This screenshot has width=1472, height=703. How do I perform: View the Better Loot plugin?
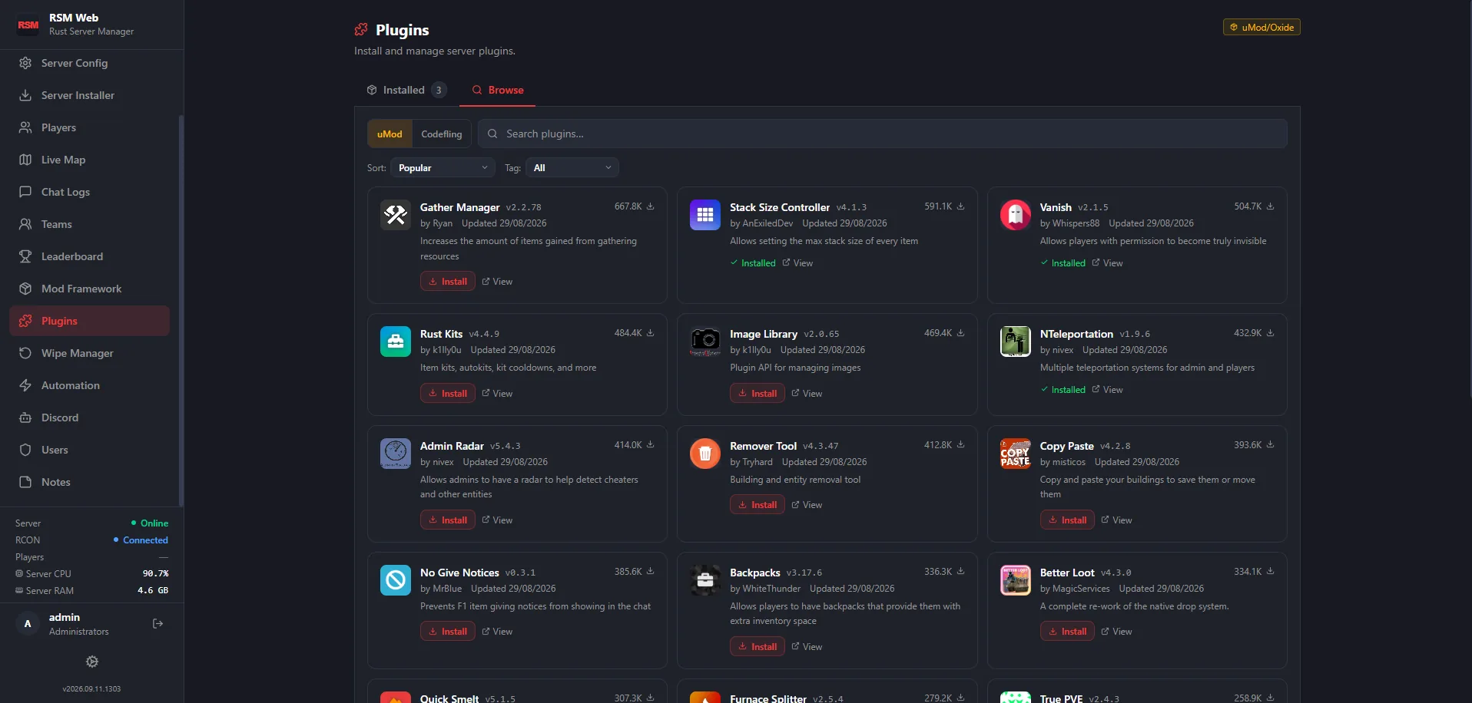(1116, 632)
